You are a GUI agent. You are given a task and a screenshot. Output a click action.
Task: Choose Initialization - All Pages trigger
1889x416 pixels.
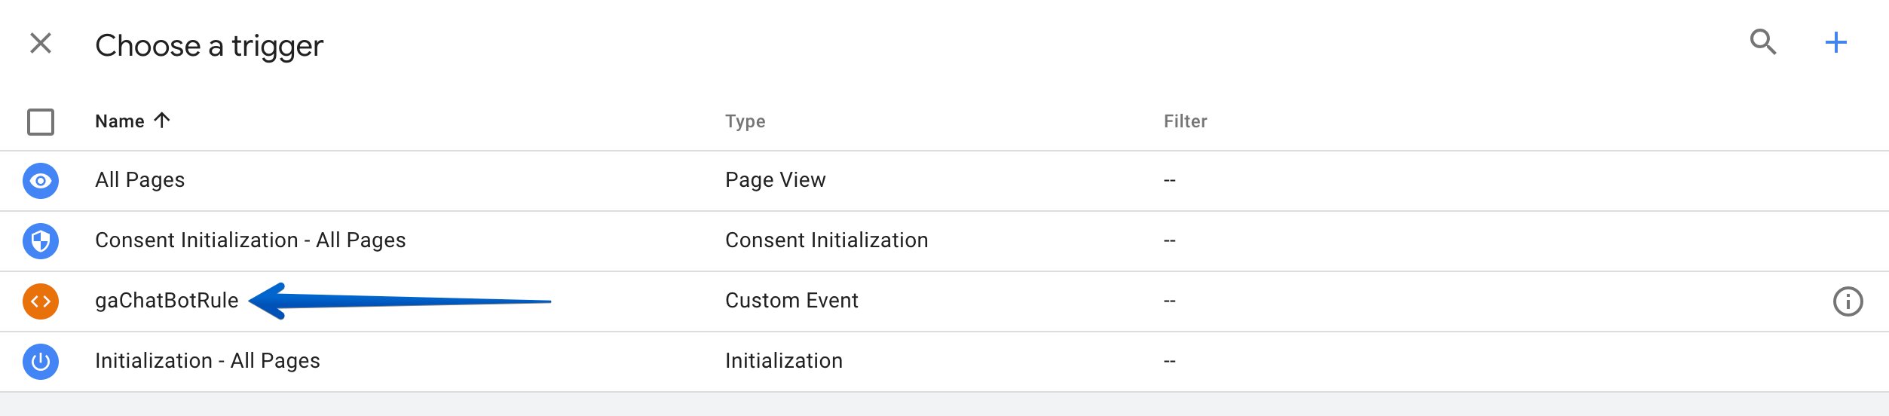207,361
